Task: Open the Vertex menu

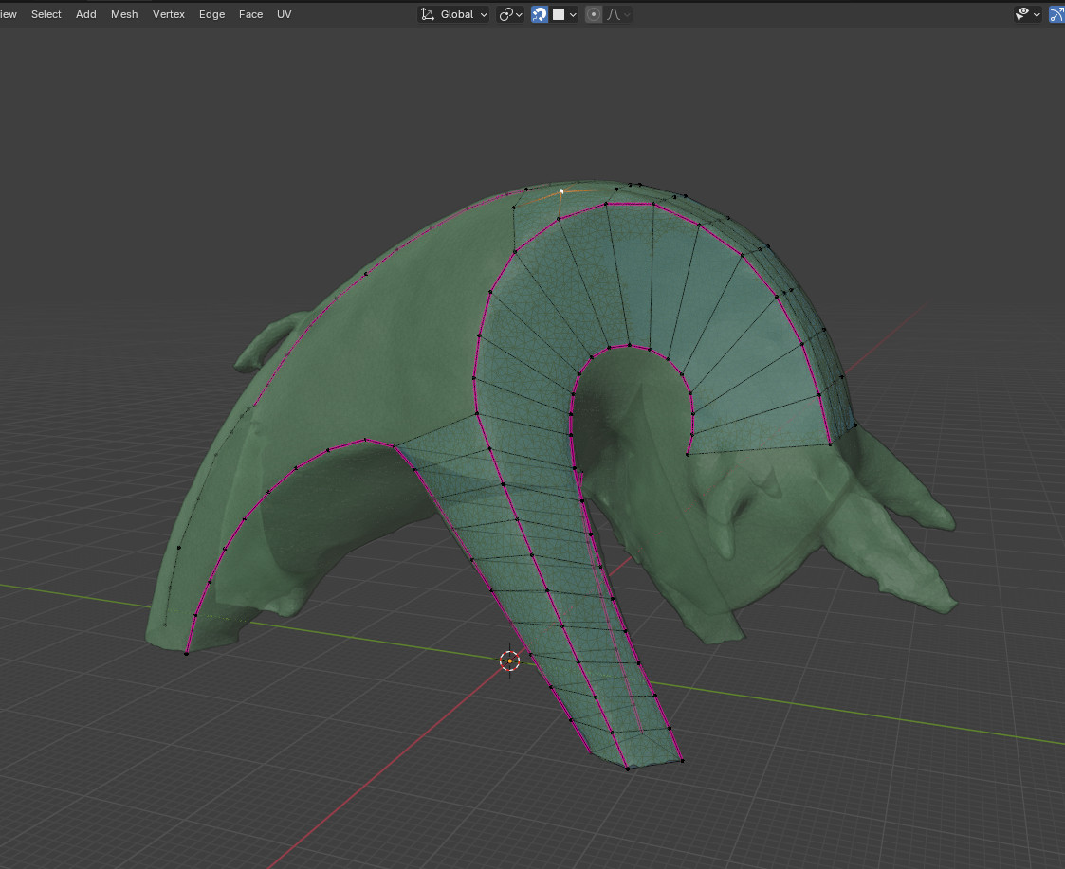Action: click(169, 14)
